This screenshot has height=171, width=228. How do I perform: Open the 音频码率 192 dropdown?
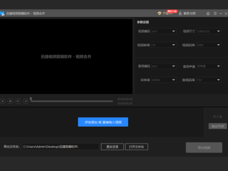(x=209, y=80)
